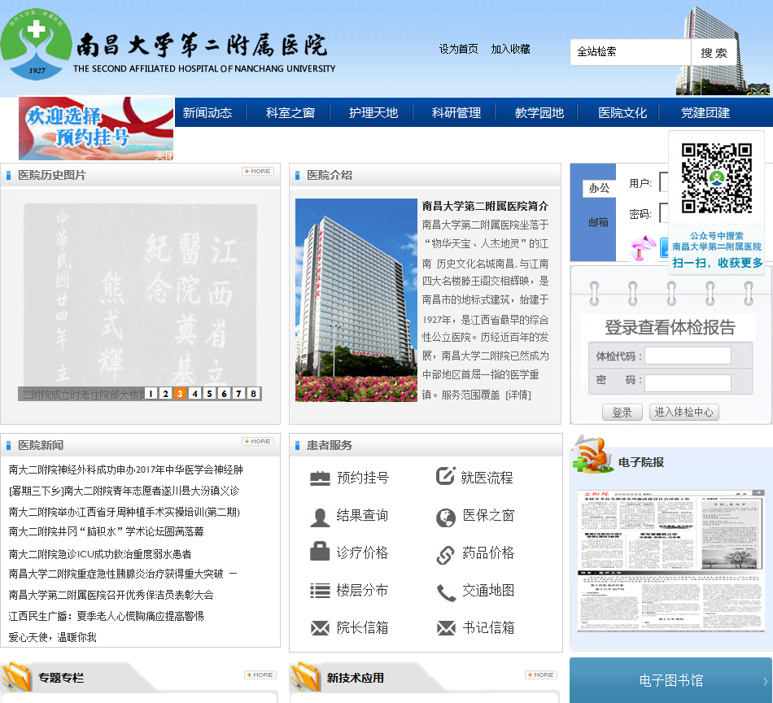Viewport: 773px width, 703px height.
Task: Go to slide 2 in history slideshow
Action: pyautogui.click(x=166, y=394)
